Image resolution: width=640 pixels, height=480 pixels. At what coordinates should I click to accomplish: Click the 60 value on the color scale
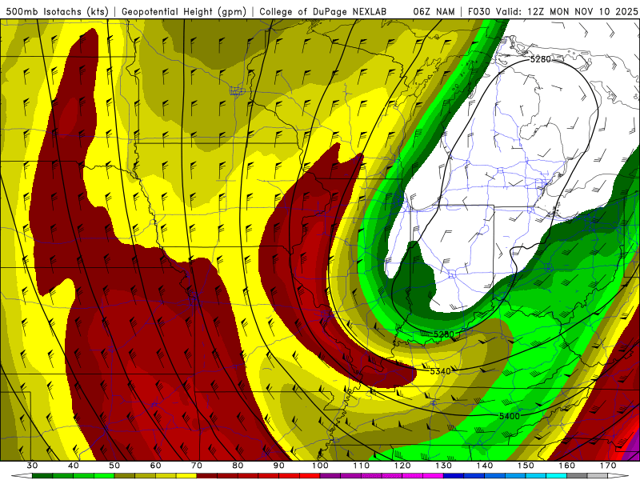point(155,466)
